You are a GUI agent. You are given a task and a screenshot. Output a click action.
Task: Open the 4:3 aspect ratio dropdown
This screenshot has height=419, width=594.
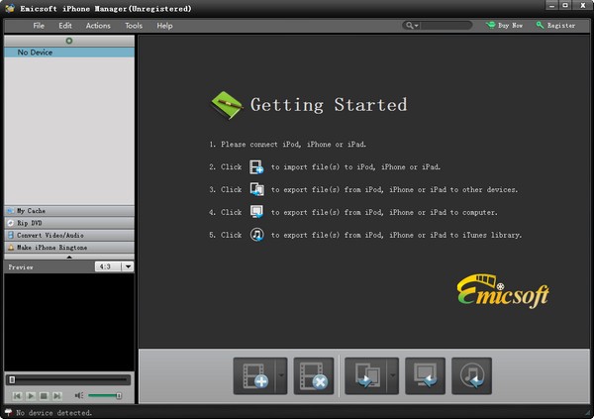(x=114, y=266)
